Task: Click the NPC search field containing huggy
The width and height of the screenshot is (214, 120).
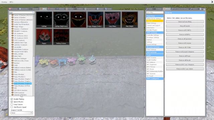Action: (x=21, y=13)
